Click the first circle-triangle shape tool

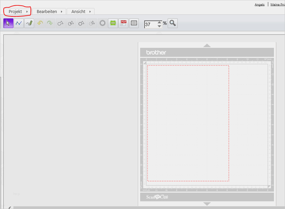[x=61, y=23]
